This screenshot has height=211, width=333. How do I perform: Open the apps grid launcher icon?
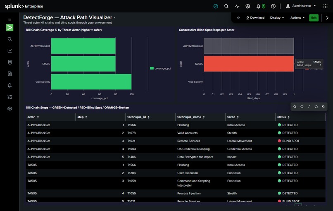(x=325, y=6)
